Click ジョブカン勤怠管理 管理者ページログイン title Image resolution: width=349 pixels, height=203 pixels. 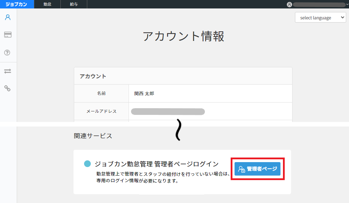(x=157, y=164)
